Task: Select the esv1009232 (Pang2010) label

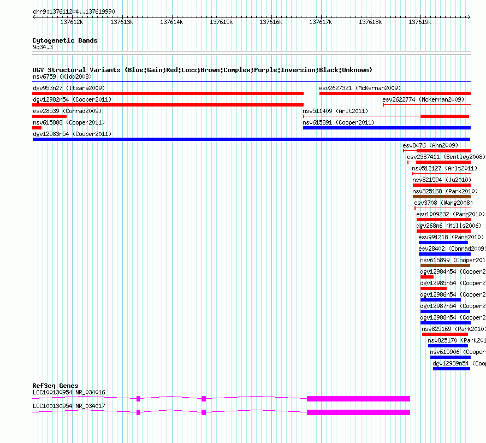Action: click(x=451, y=214)
